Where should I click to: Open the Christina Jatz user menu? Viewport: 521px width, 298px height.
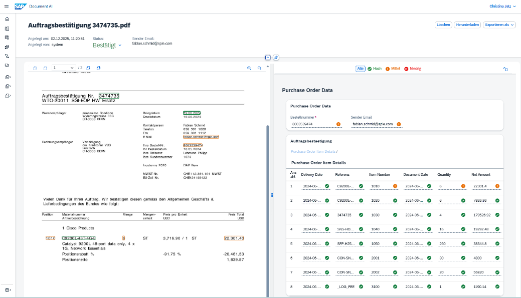coord(502,7)
